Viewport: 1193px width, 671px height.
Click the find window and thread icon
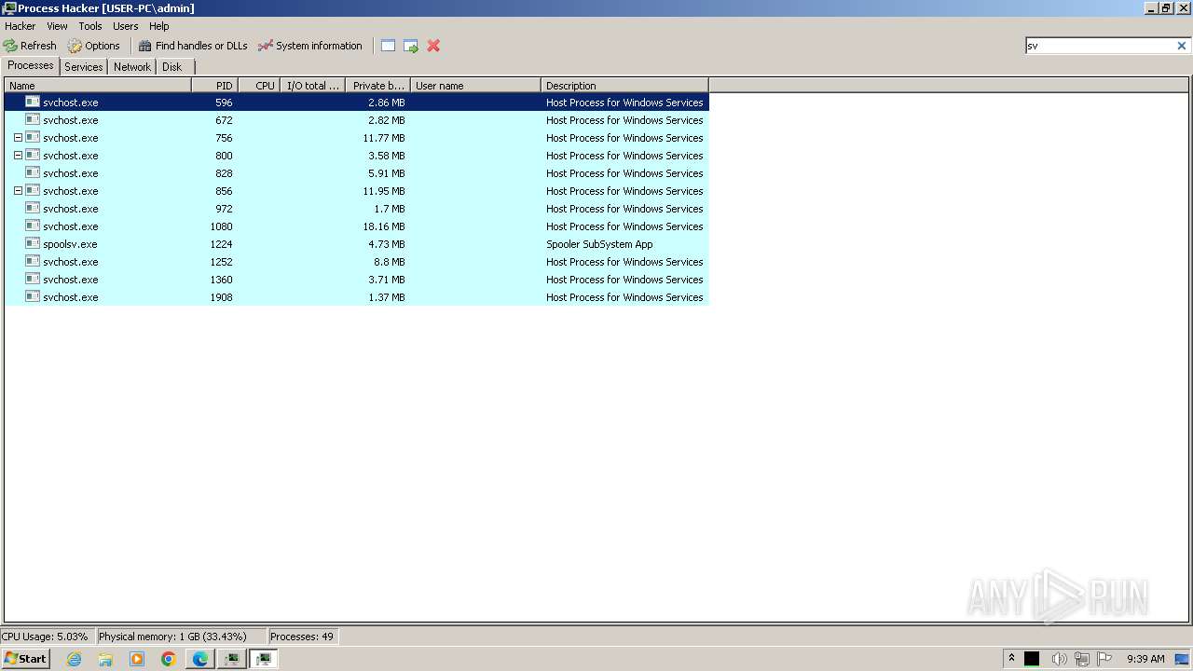[x=411, y=46]
